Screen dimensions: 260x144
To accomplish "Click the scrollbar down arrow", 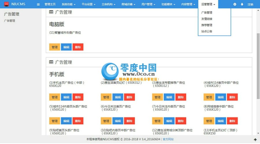I will click(258, 133).
